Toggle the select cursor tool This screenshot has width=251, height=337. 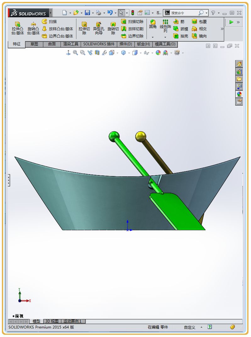click(x=121, y=13)
